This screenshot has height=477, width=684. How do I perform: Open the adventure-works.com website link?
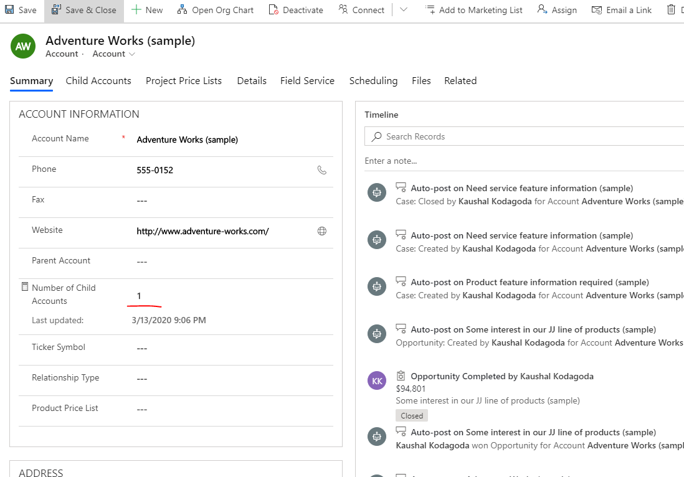(x=202, y=232)
